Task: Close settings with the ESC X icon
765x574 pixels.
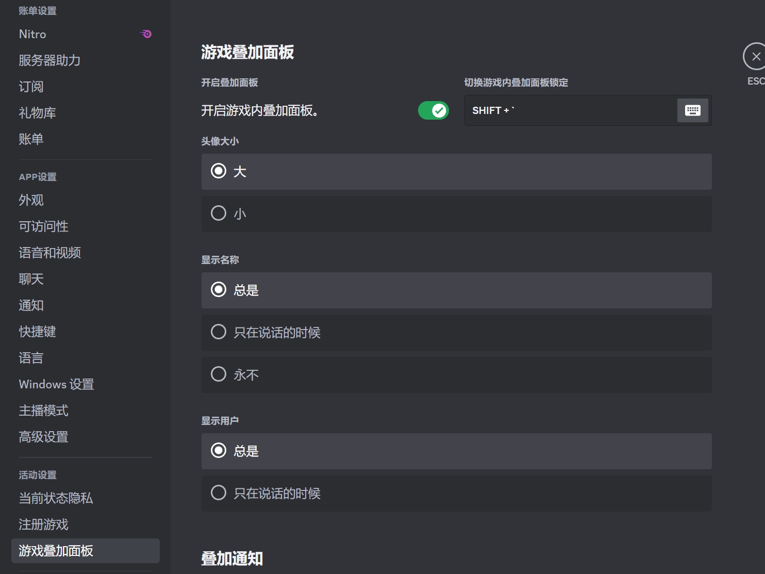Action: (755, 57)
